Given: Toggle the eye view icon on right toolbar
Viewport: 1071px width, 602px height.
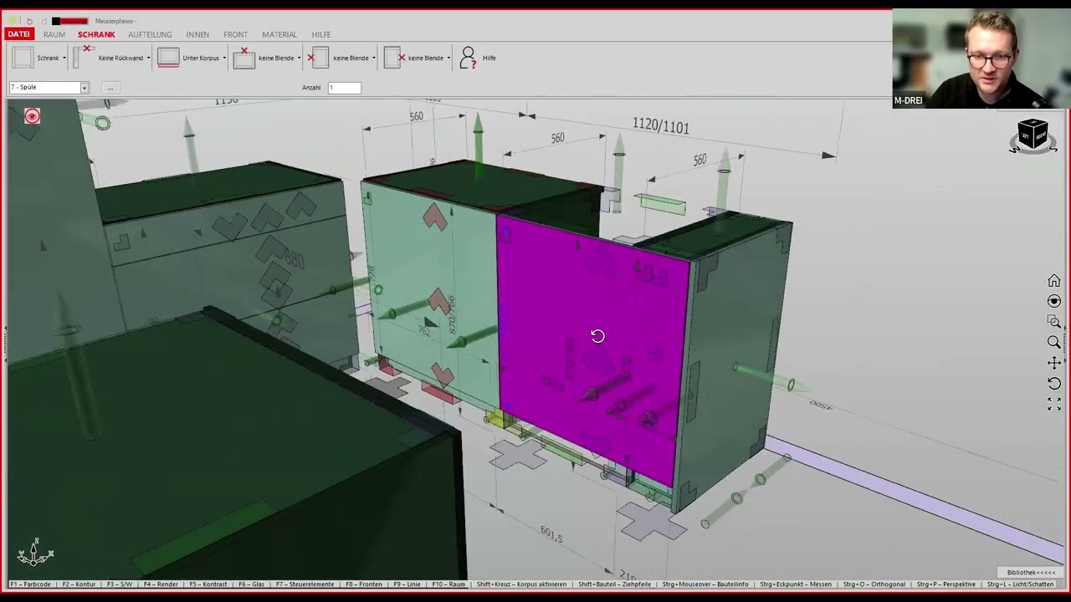Looking at the screenshot, I should (x=1054, y=301).
